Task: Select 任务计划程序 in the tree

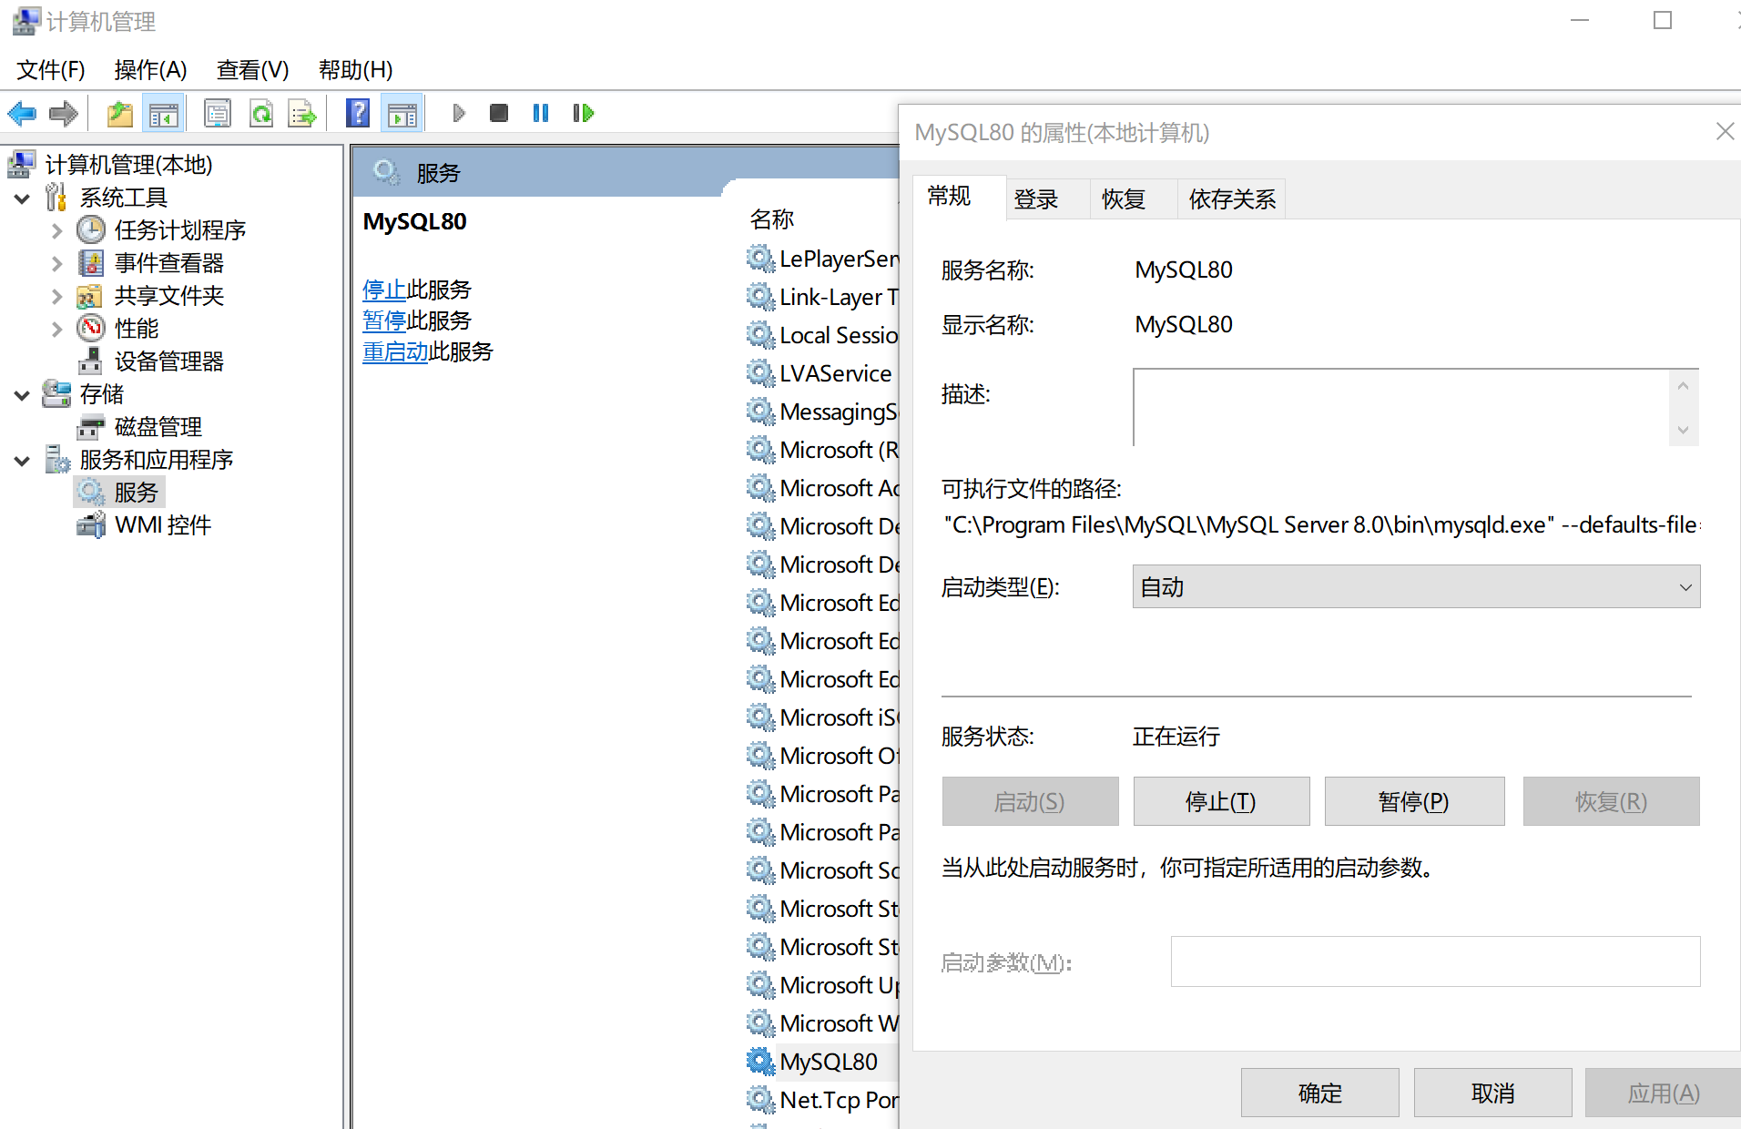Action: tap(179, 230)
